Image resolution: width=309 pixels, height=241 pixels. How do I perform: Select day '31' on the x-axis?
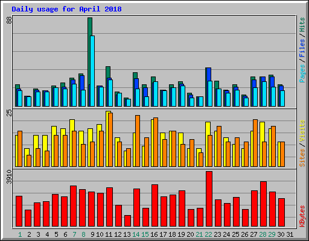(x=290, y=234)
